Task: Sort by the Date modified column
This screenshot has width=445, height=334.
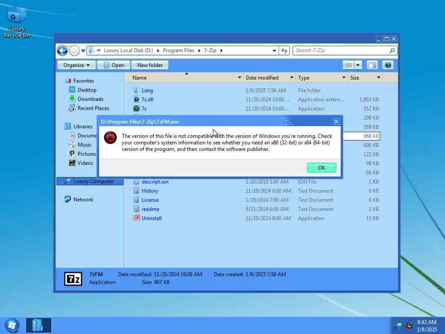Action: (262, 78)
